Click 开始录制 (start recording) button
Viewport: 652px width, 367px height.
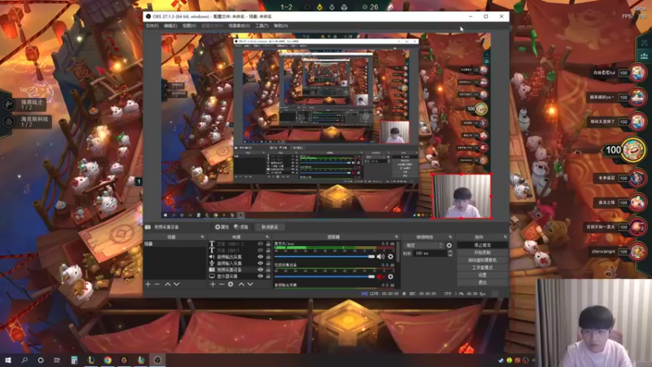482,253
